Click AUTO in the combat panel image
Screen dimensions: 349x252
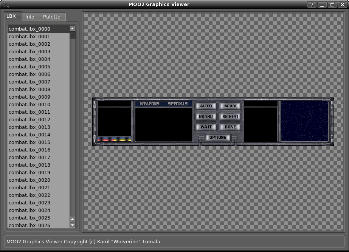(x=206, y=106)
